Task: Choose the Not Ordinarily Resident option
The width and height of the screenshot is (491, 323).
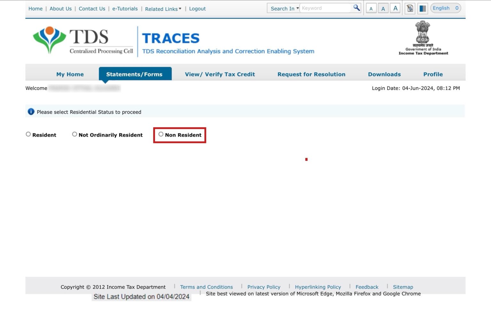Action: pos(74,134)
